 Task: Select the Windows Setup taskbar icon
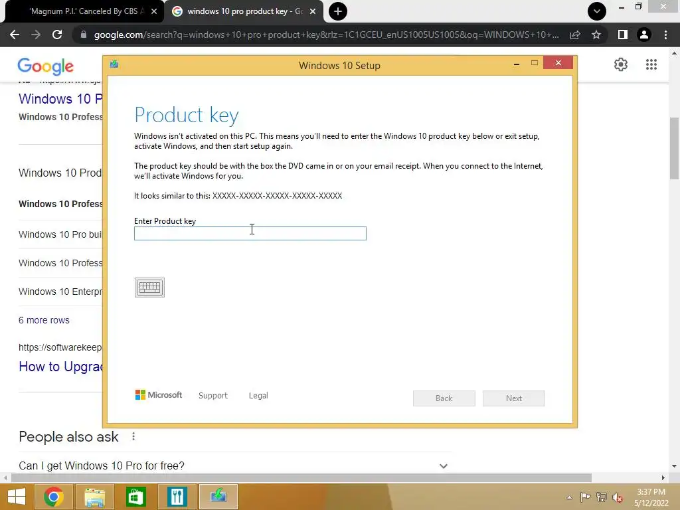[218, 497]
